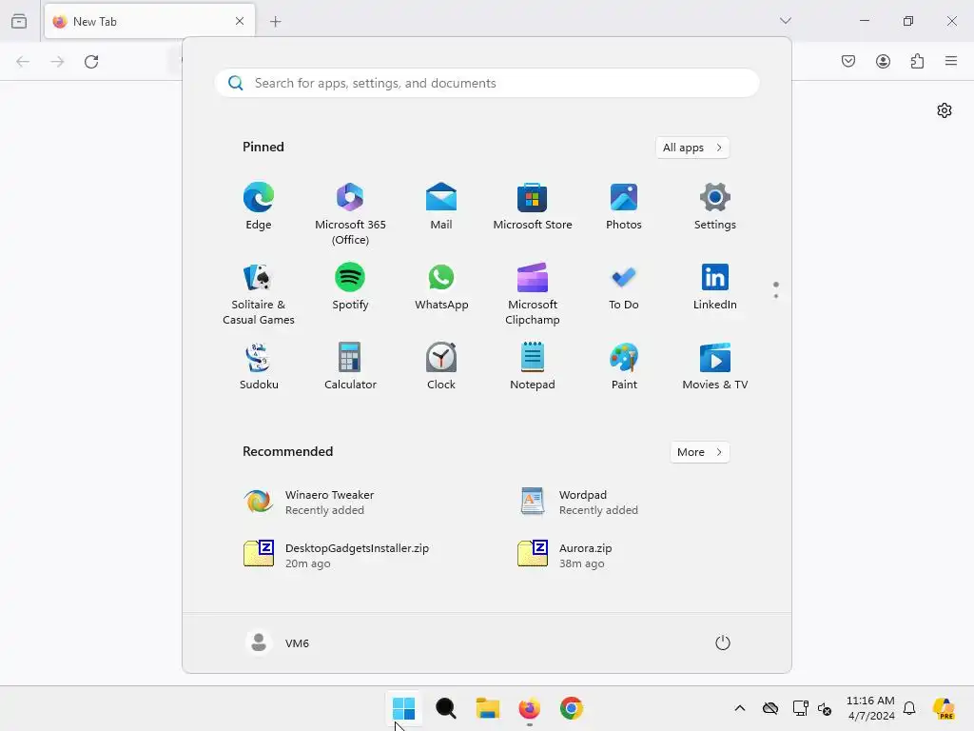Image resolution: width=974 pixels, height=731 pixels.
Task: Launch the Photos app
Action: (x=624, y=207)
